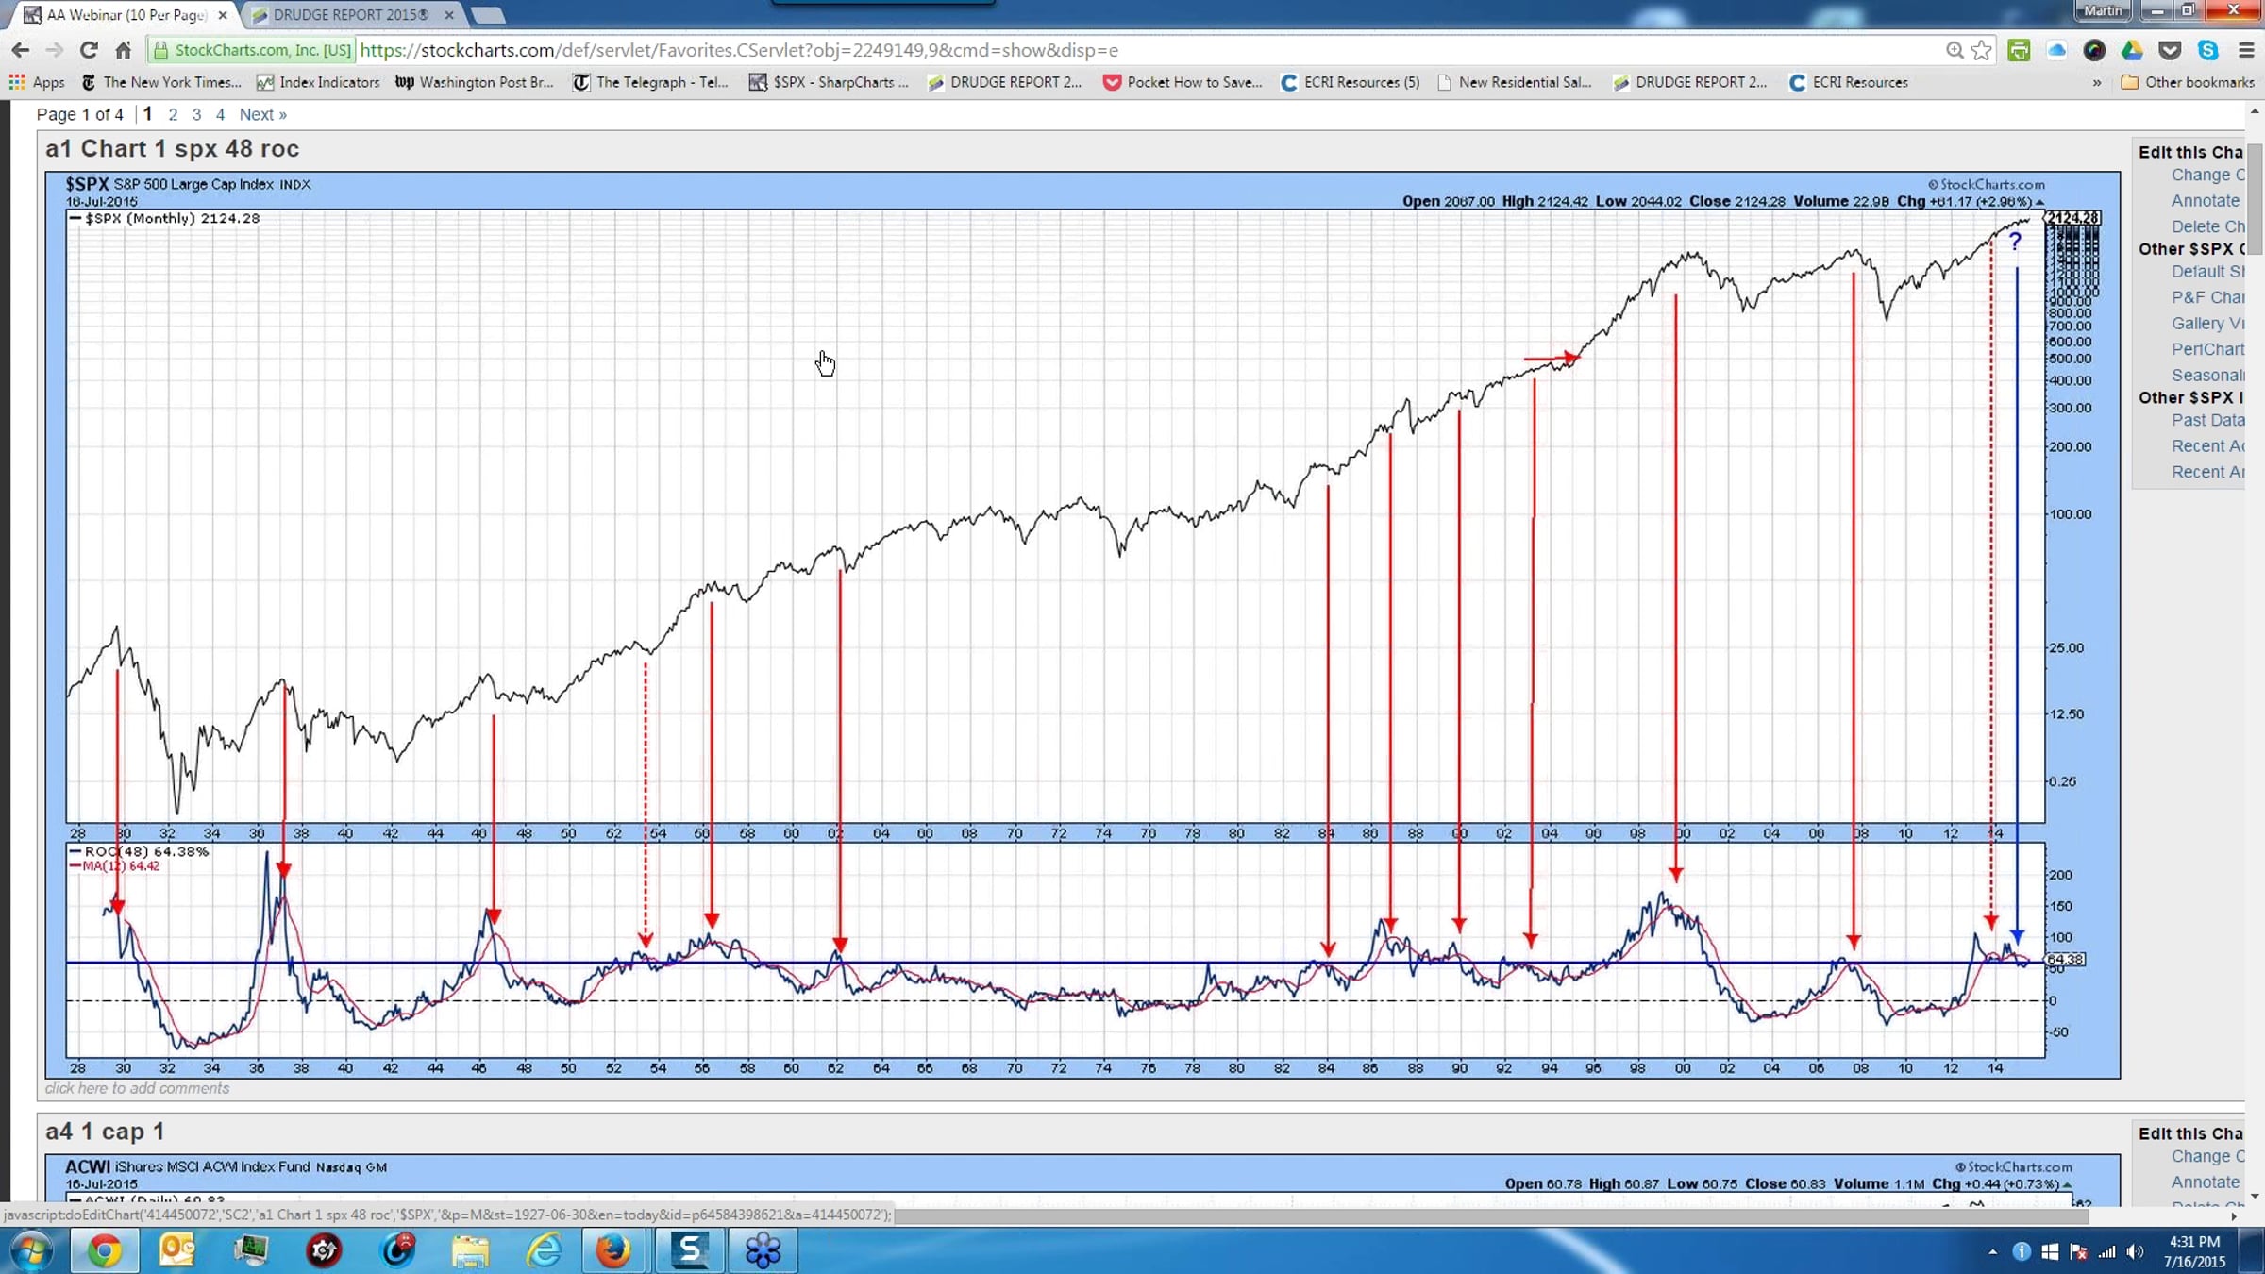Screen dimensions: 2265x1274
Task: Click the Pocket extension icon
Action: (2170, 50)
